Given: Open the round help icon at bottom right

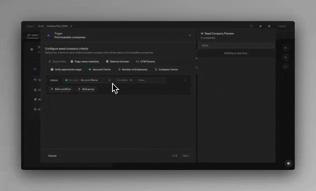Looking at the screenshot, I should coord(288,163).
